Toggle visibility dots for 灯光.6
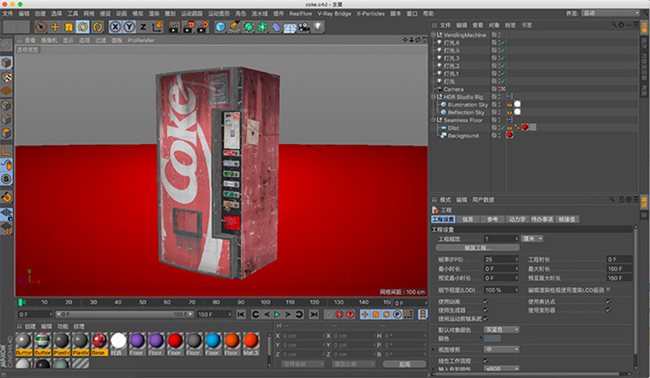Viewport: 650px width, 378px height. click(x=499, y=43)
